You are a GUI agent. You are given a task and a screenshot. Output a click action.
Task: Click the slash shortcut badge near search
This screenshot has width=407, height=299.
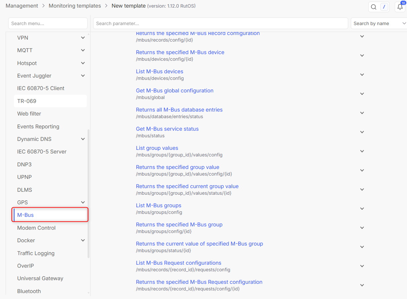click(384, 7)
